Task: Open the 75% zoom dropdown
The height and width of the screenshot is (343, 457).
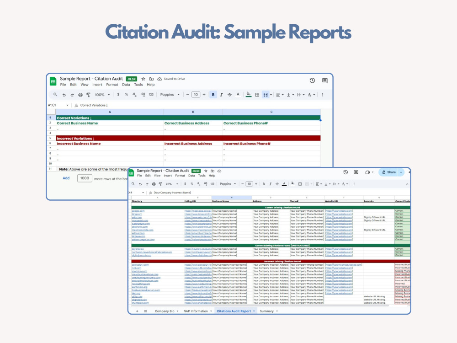Action: (172, 184)
